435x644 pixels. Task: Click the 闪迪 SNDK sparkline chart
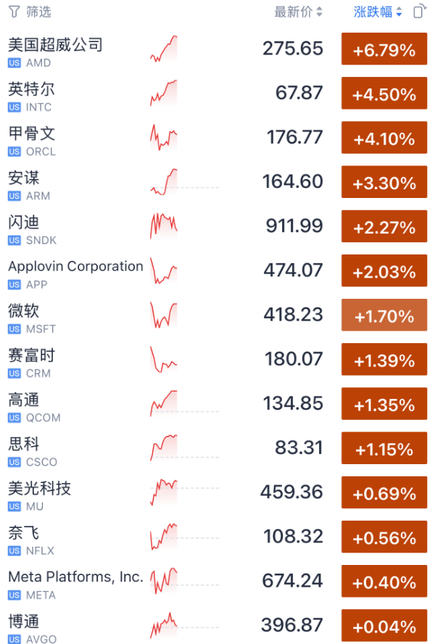pyautogui.click(x=163, y=224)
